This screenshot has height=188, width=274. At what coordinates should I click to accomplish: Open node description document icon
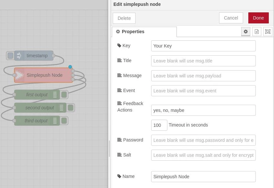pos(256,32)
